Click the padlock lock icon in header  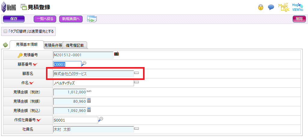click(261, 7)
